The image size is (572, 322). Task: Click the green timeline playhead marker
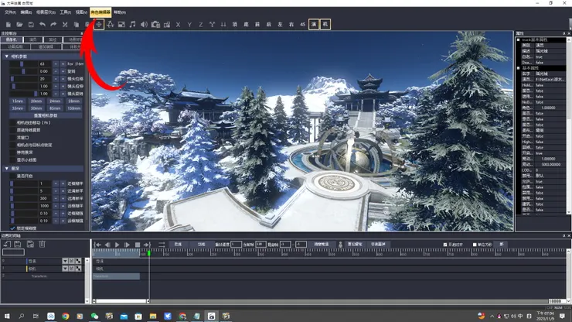149,253
